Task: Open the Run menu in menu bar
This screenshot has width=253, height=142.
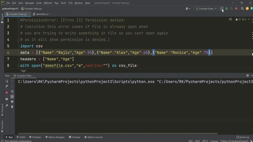Action: pos(57,3)
